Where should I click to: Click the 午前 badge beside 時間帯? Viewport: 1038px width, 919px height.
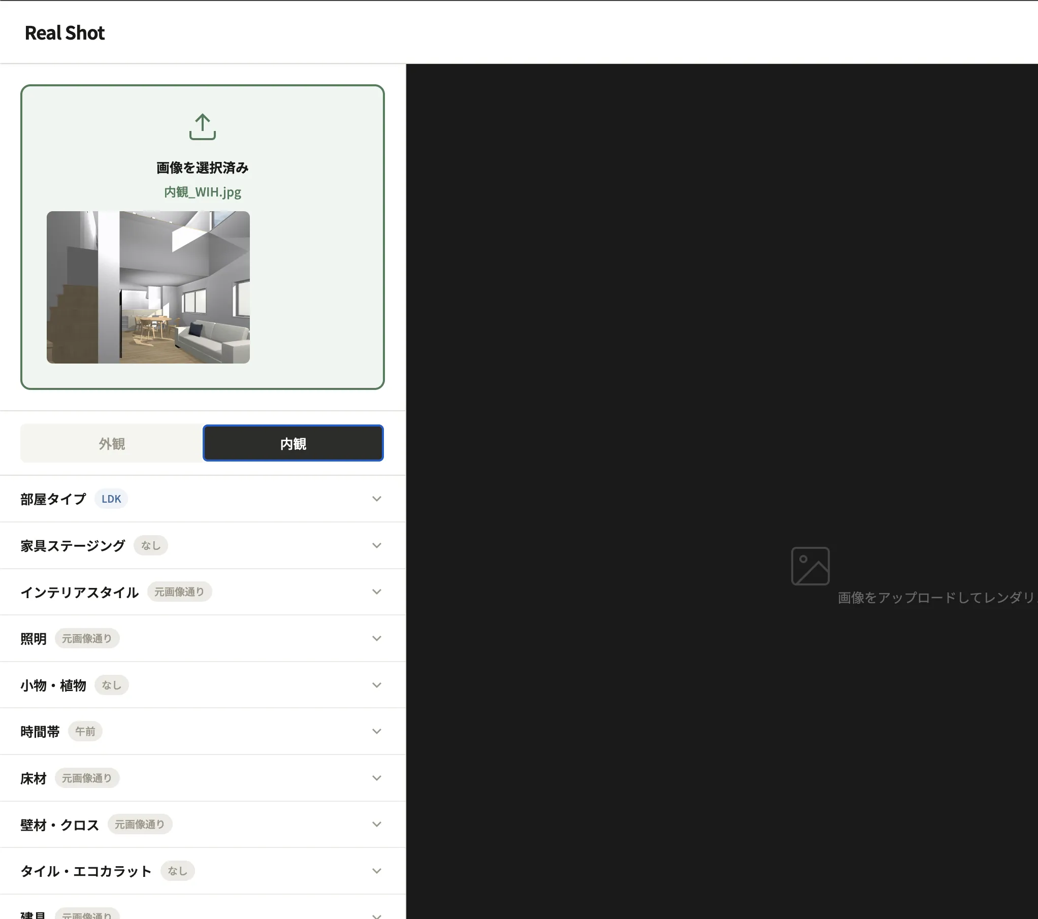[85, 731]
